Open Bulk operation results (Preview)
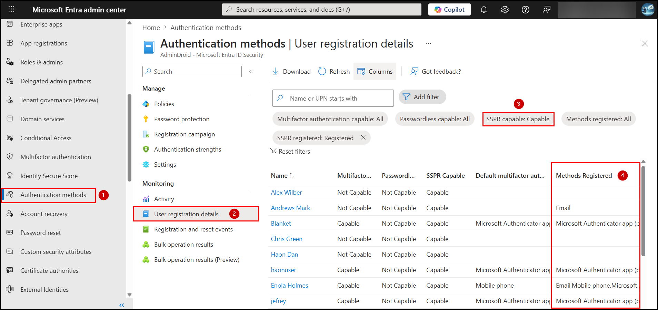 [197, 260]
